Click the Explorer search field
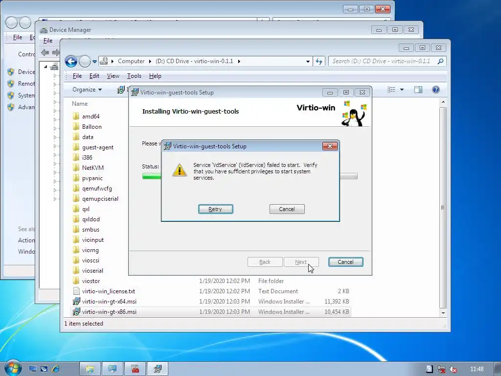The image size is (501, 376). click(x=383, y=61)
